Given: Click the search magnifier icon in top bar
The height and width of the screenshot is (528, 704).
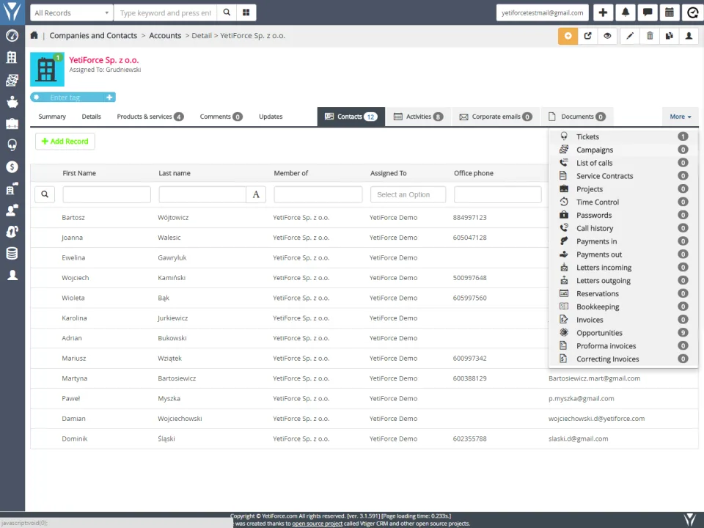Looking at the screenshot, I should [227, 12].
